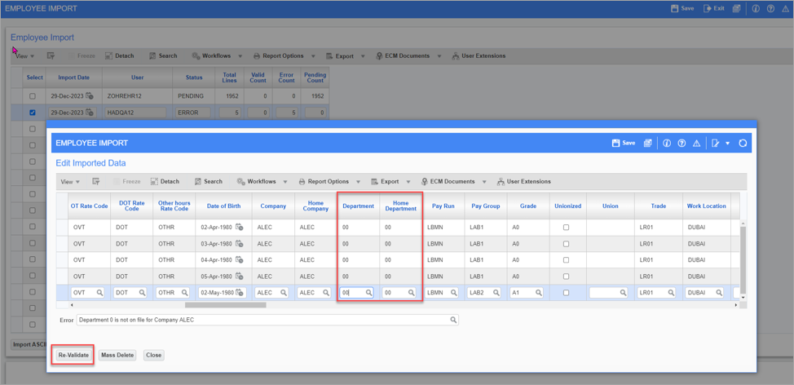794x385 pixels.
Task: Open the calendar for 02-Apr-1980 birth date
Action: tap(239, 228)
